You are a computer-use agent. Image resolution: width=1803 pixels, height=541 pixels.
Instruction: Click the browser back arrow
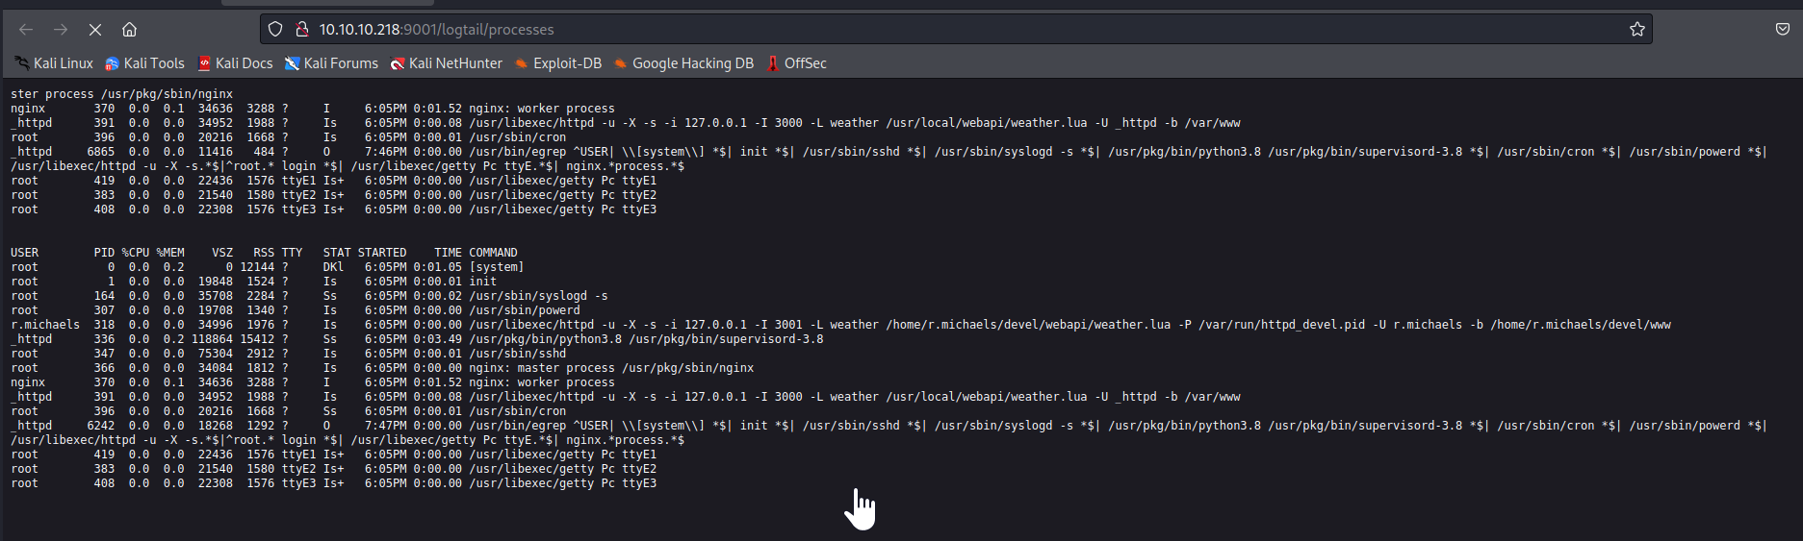26,30
